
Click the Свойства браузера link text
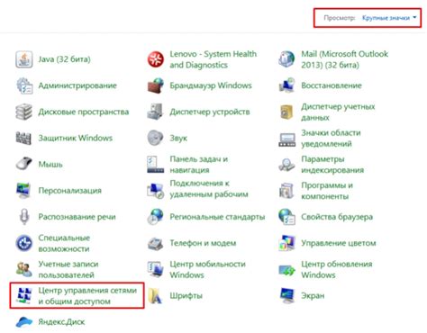pyautogui.click(x=337, y=217)
